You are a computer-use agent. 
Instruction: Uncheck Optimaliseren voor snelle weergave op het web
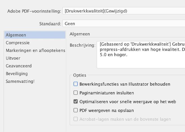click(75, 102)
